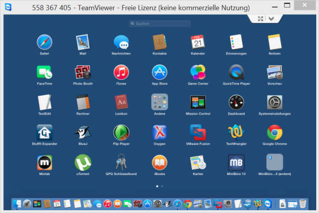Launch uTorrent

(83, 162)
